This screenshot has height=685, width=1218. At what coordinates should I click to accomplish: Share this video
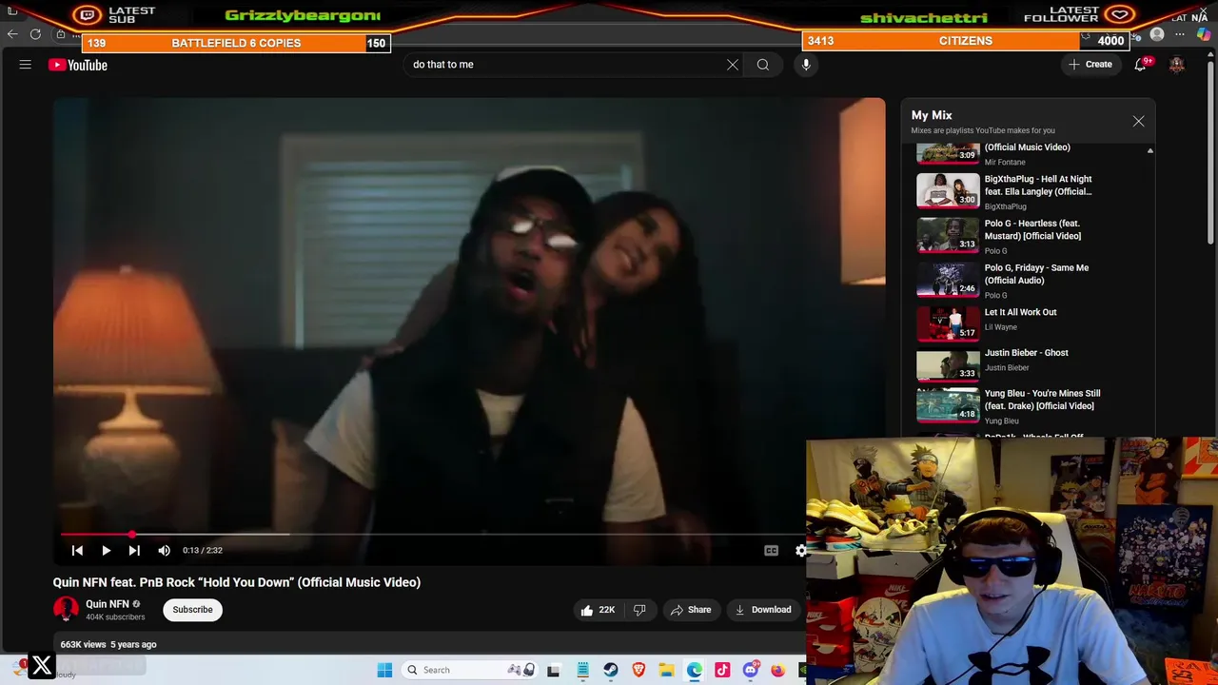point(691,610)
